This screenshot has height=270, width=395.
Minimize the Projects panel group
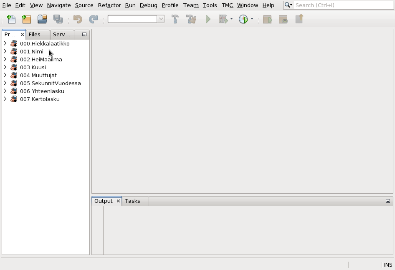84,35
